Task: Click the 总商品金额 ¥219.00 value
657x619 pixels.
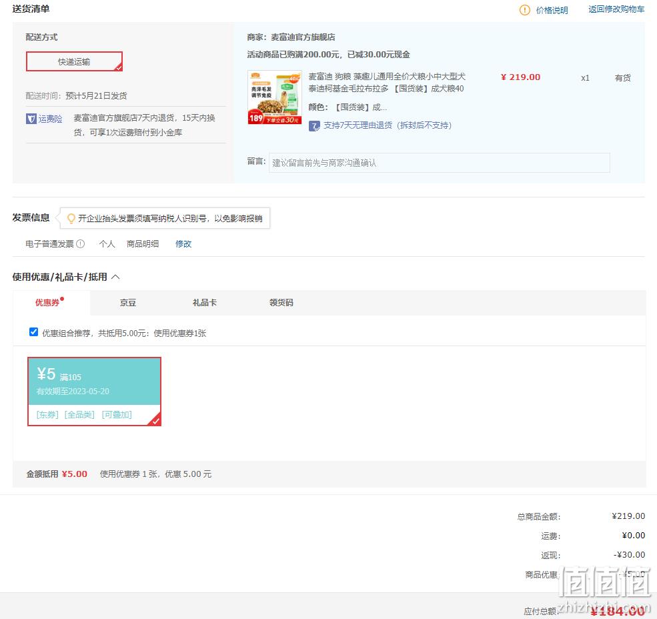Action: (x=628, y=516)
